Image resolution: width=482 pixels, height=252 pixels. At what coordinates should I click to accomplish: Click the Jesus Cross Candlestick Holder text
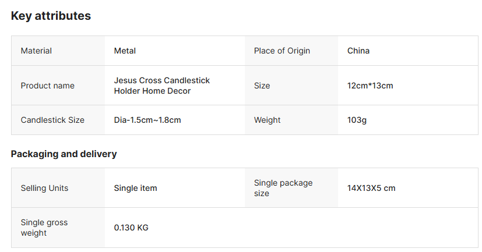coord(161,86)
